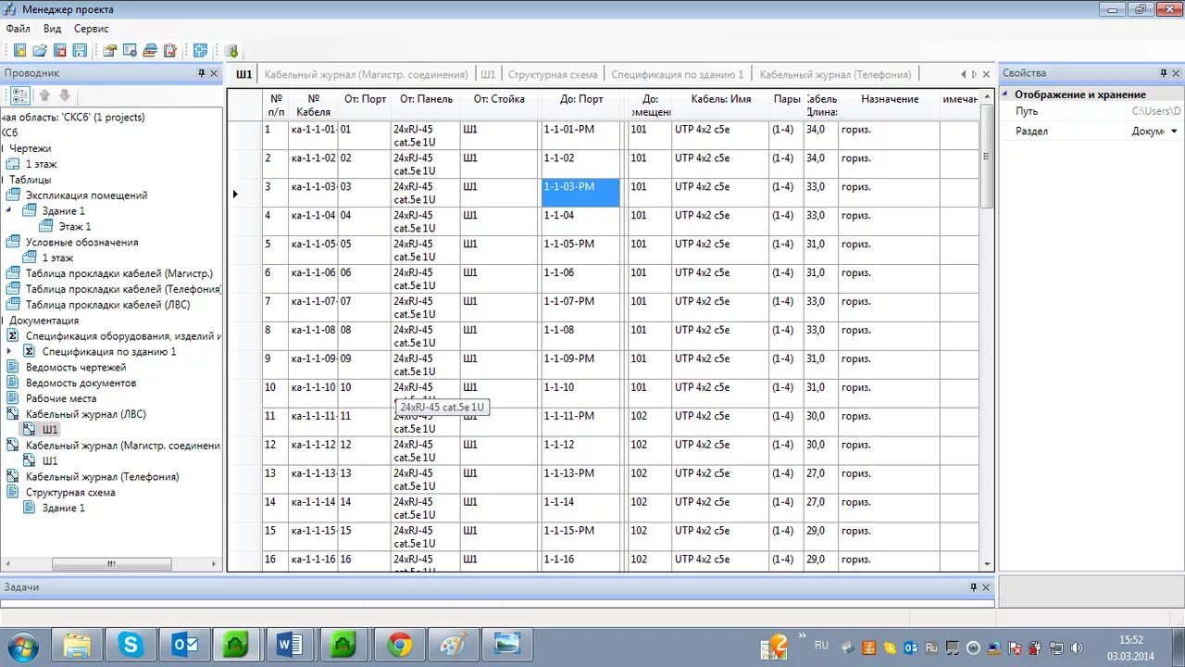Open Skype from the taskbar
1185x667 pixels.
pyautogui.click(x=131, y=645)
